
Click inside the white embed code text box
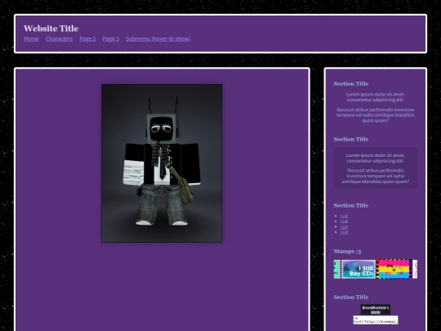(376, 320)
